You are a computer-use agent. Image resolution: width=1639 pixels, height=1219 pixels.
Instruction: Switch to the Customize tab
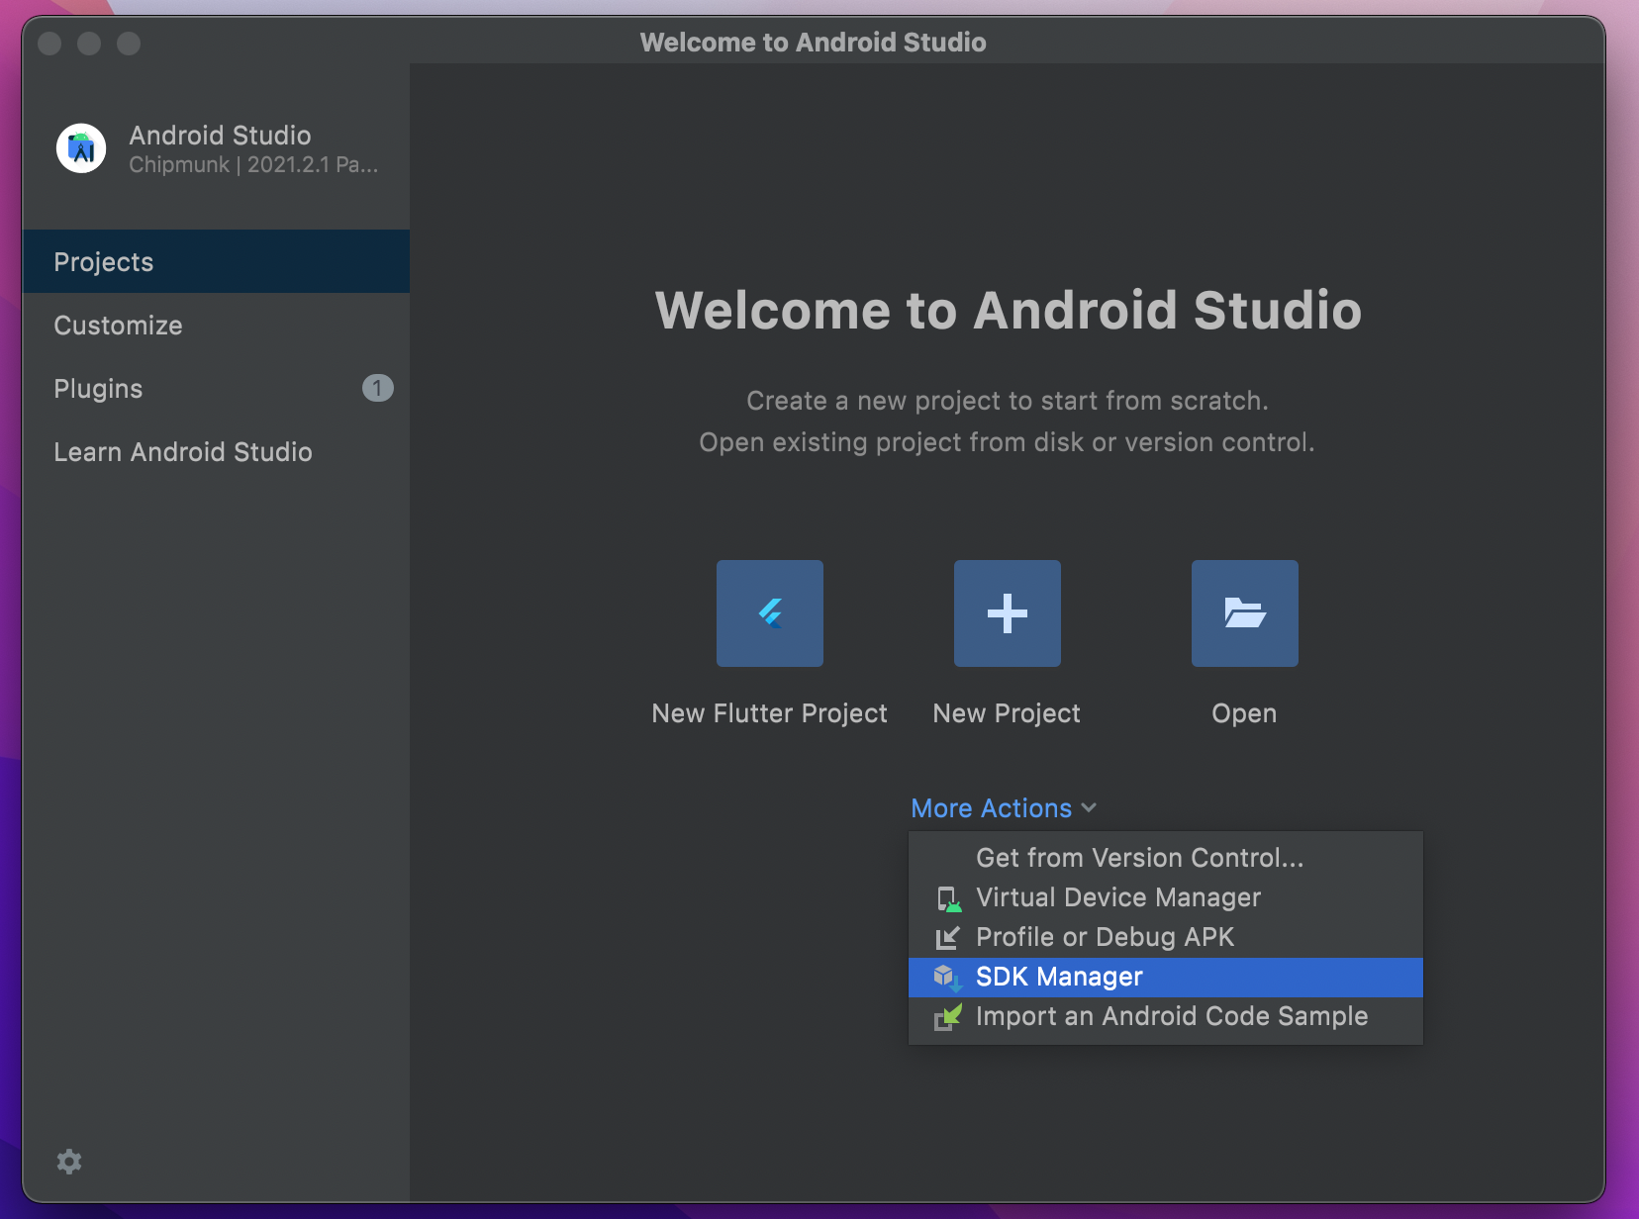tap(216, 325)
